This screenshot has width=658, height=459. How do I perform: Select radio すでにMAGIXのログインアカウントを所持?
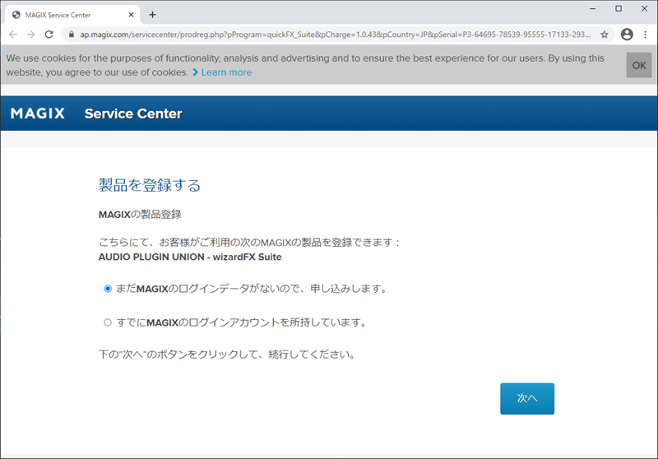[x=108, y=322]
